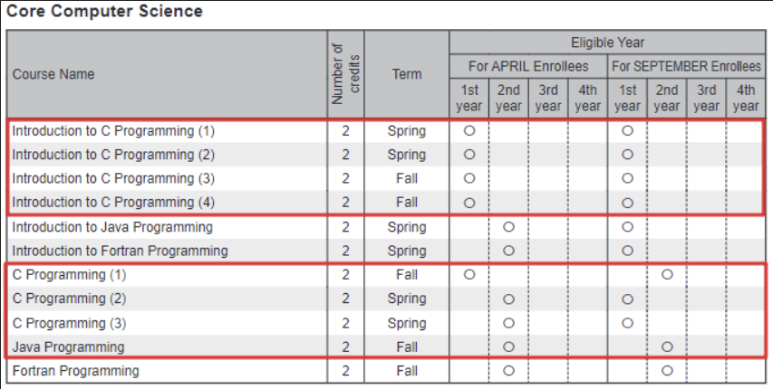Click the Eligible Year header cell
The height and width of the screenshot is (389, 773).
click(606, 43)
